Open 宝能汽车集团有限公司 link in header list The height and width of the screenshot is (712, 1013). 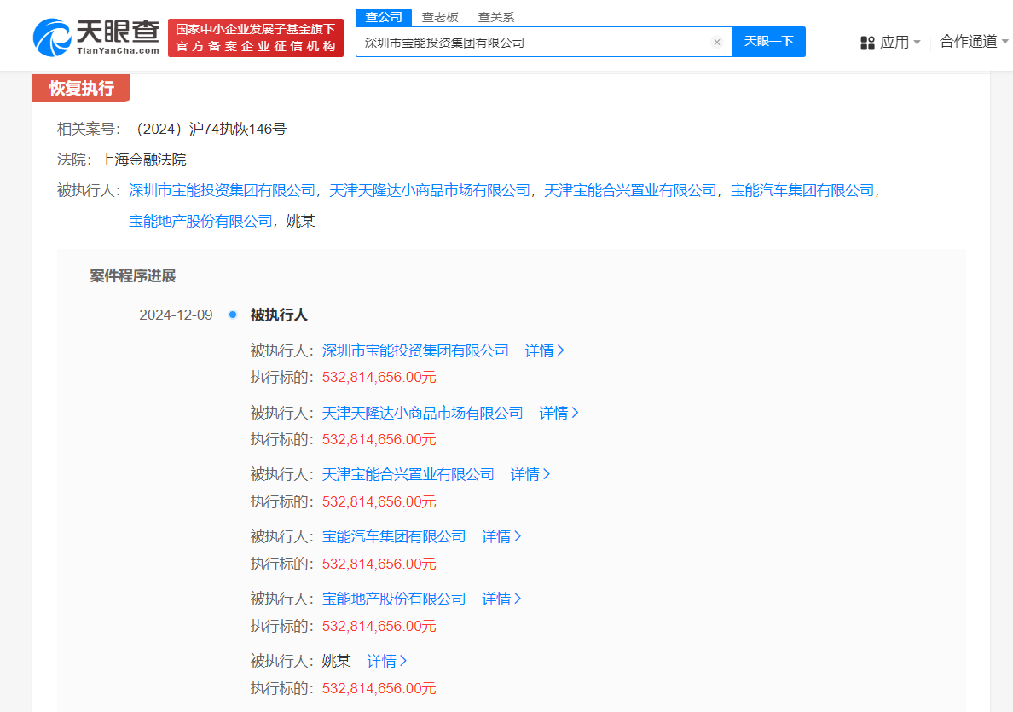pos(802,191)
